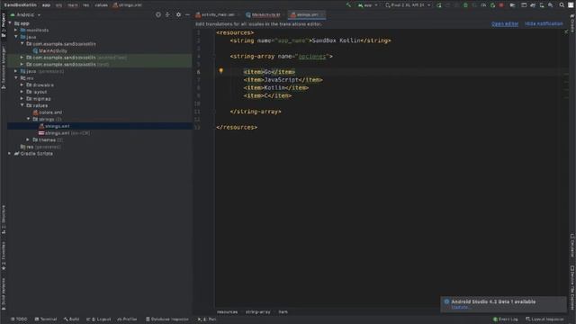This screenshot has width=576, height=324.
Task: Click the red Stop button
Action: (501, 5)
